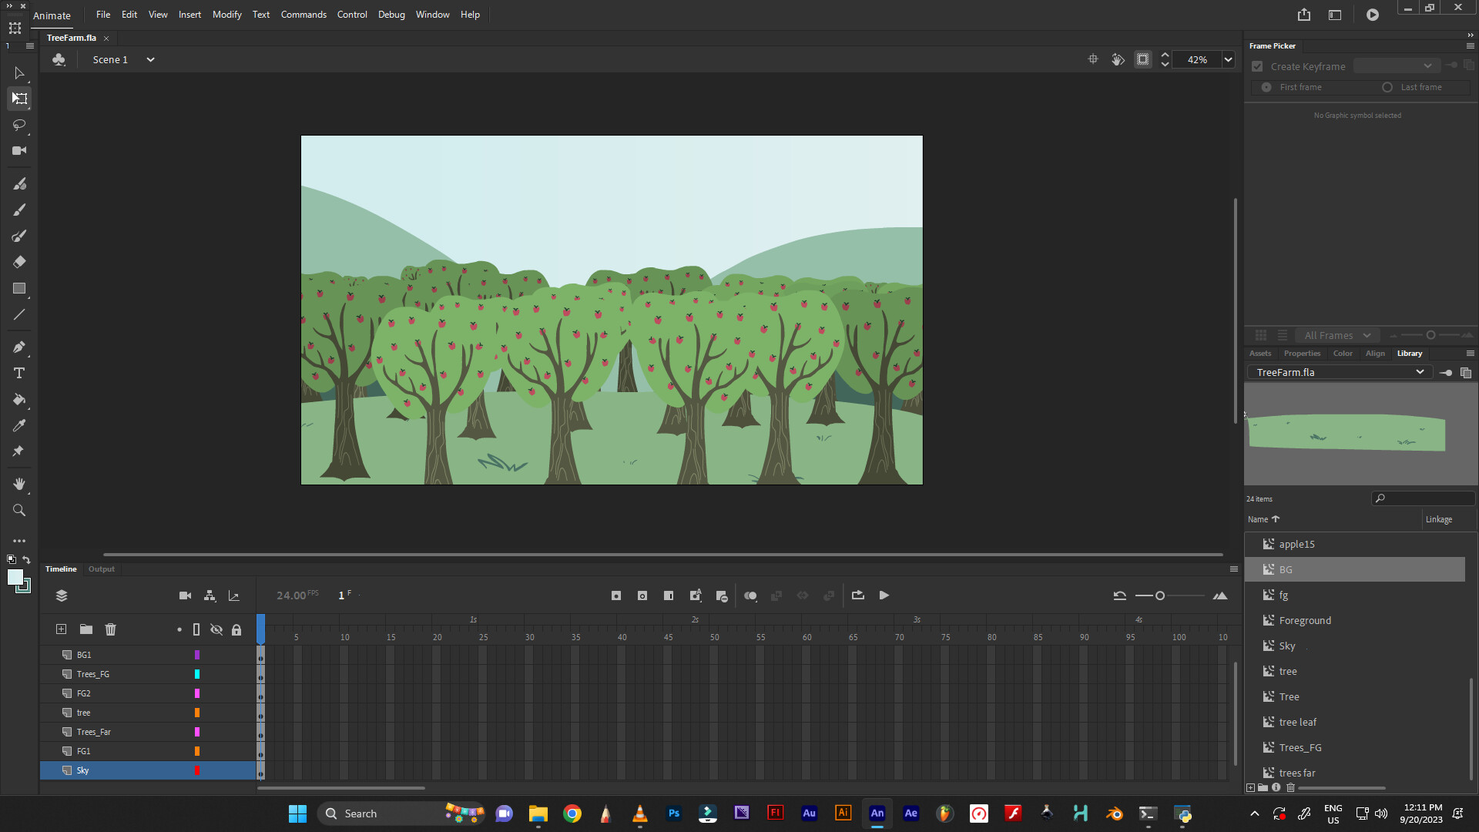Toggle hide all layers eye icon
Viewport: 1479px width, 832px height.
216,629
